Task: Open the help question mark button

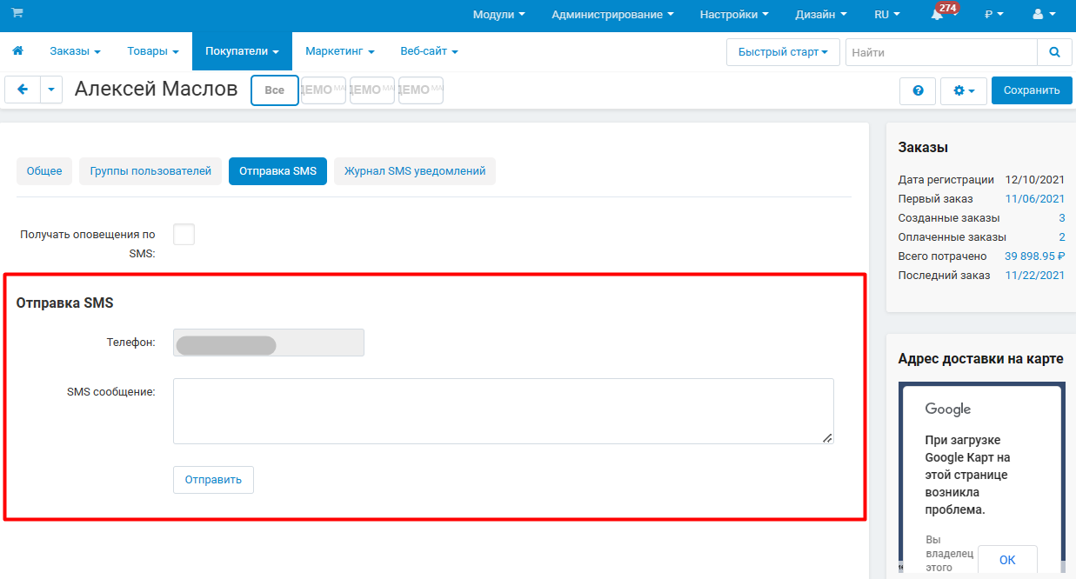Action: coord(918,90)
